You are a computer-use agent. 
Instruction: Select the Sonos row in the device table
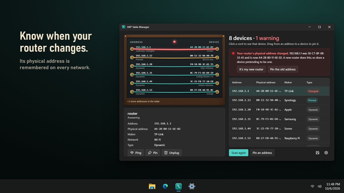[x=279, y=129]
